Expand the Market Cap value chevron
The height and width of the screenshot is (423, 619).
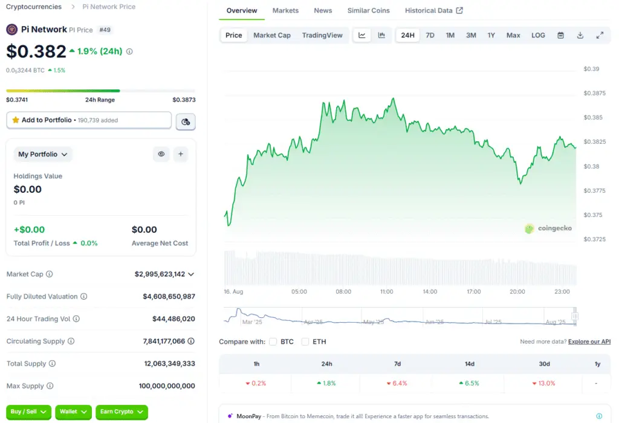coord(191,274)
